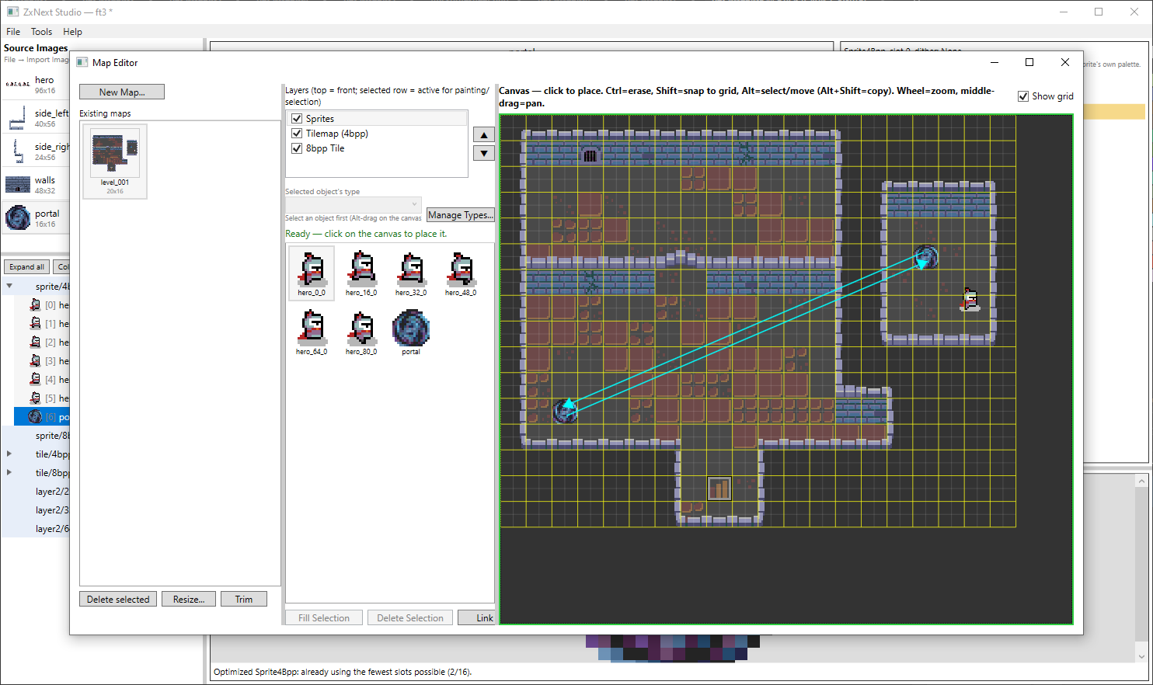Select the hero source image

pos(36,85)
